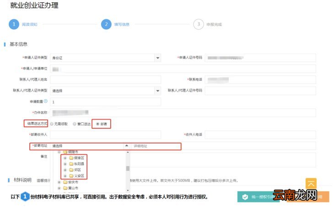Click the step 1 circle for 阅读须知
This screenshot has height=208, width=334.
pyautogui.click(x=14, y=24)
